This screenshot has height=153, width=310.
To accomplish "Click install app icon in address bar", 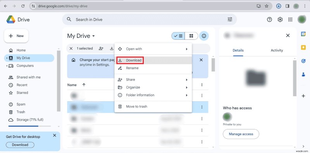I will (258, 6).
